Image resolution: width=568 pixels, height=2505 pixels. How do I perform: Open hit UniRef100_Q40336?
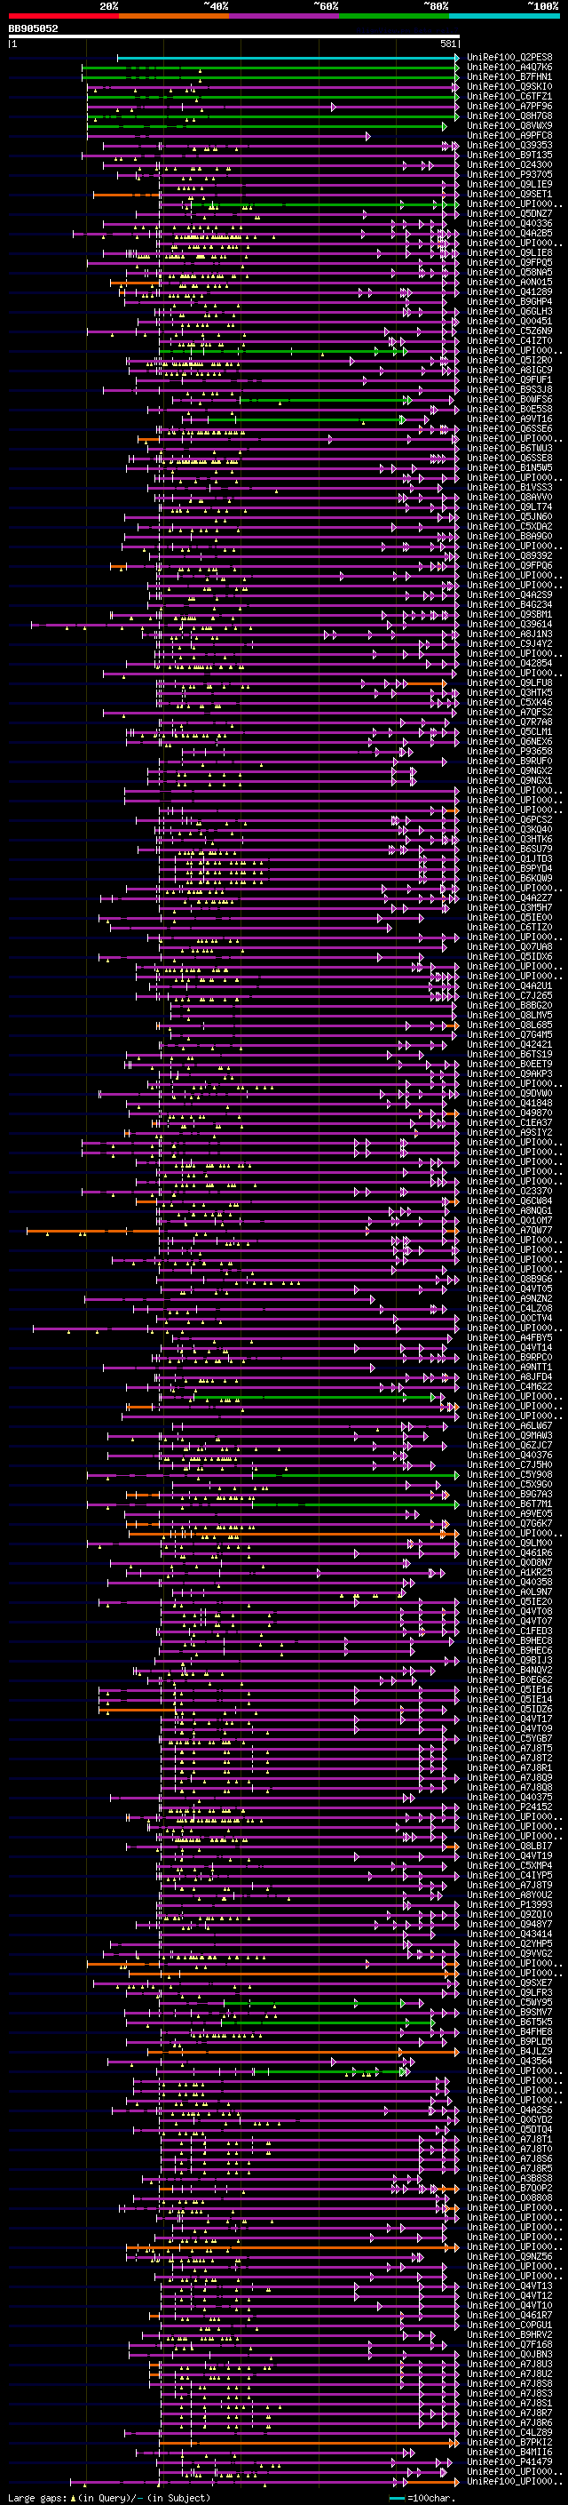[x=509, y=224]
